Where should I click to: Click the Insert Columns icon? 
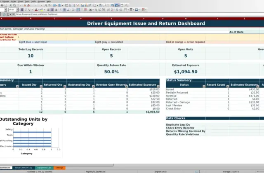pyautogui.click(x=59, y=5)
